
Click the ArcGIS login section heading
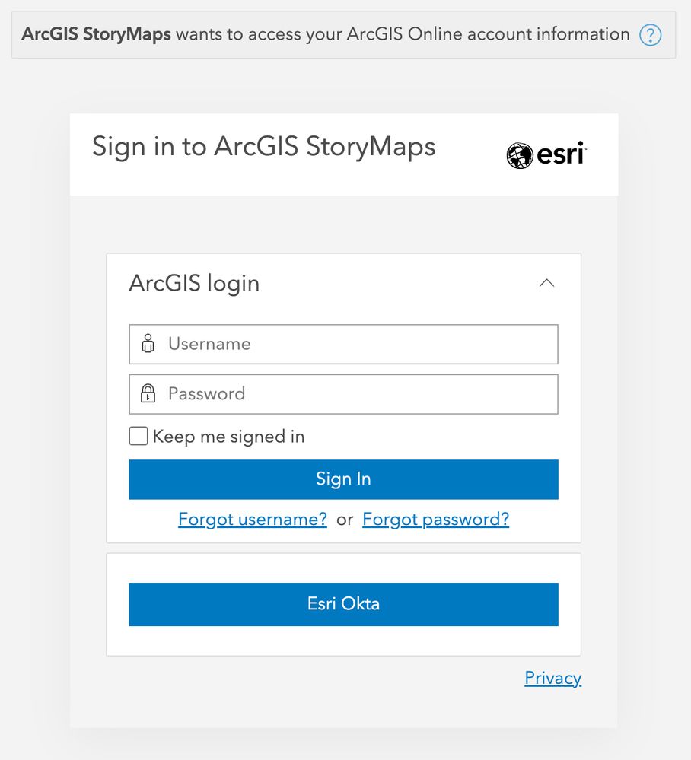194,283
